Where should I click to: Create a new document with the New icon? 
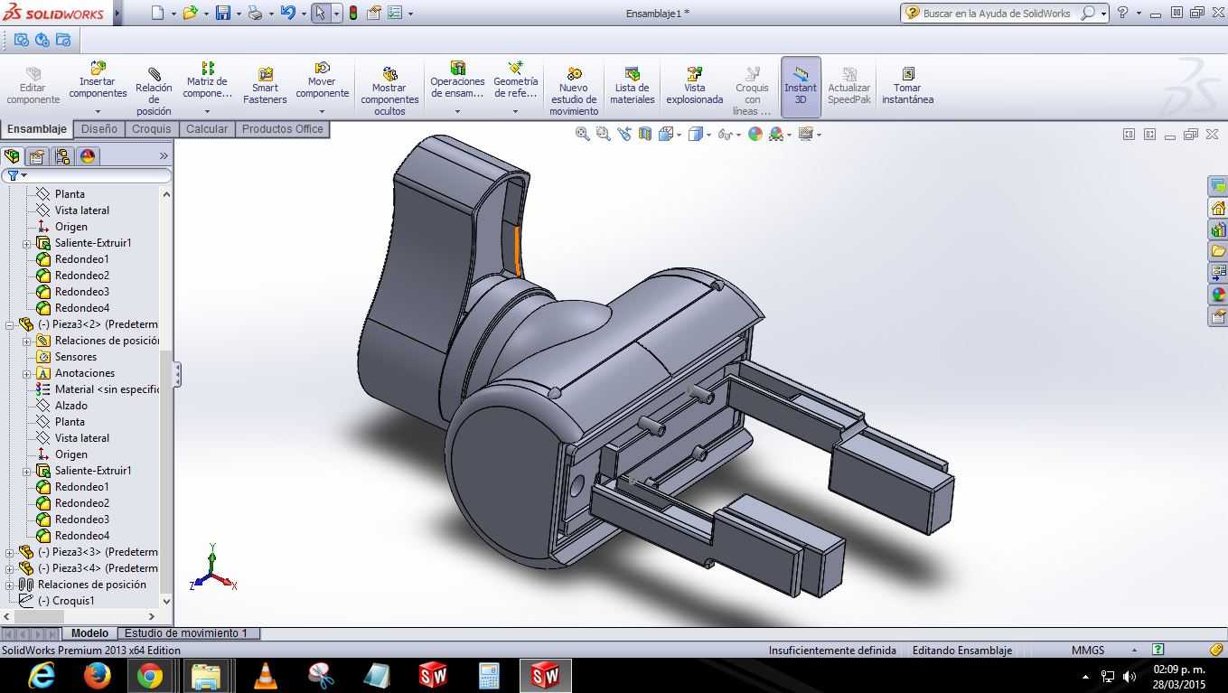coord(158,13)
